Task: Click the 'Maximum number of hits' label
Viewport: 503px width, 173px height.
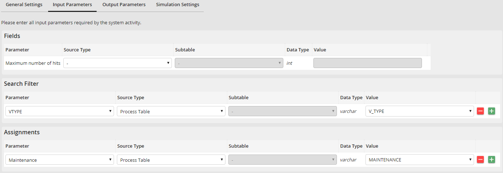Action: [x=33, y=63]
